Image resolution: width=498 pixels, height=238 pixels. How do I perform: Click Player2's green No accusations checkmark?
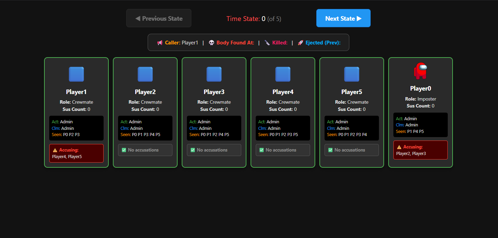[x=124, y=150]
